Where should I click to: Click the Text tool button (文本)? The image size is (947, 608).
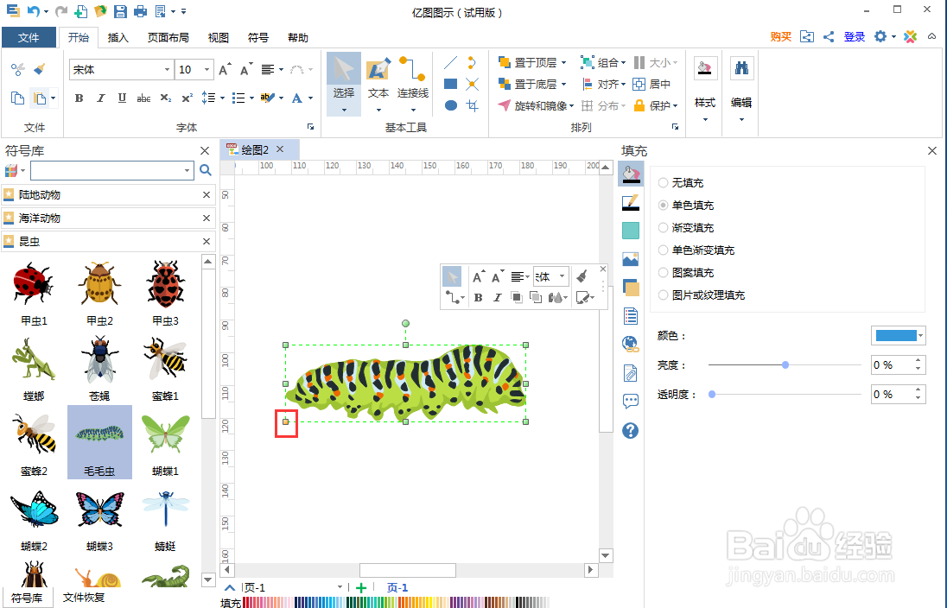pyautogui.click(x=378, y=84)
